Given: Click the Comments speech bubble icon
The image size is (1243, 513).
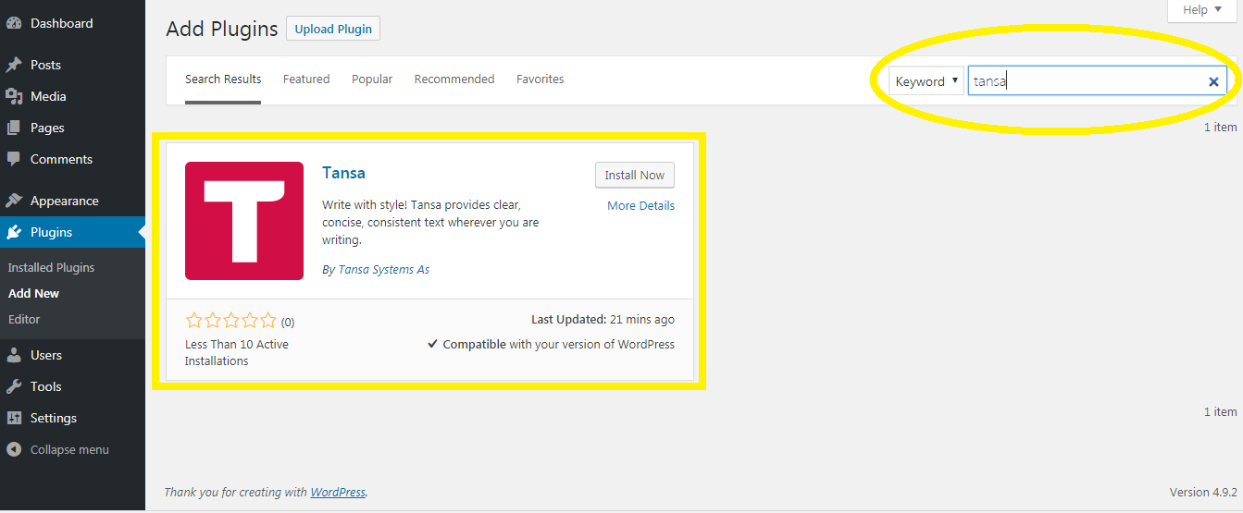Looking at the screenshot, I should pos(14,159).
